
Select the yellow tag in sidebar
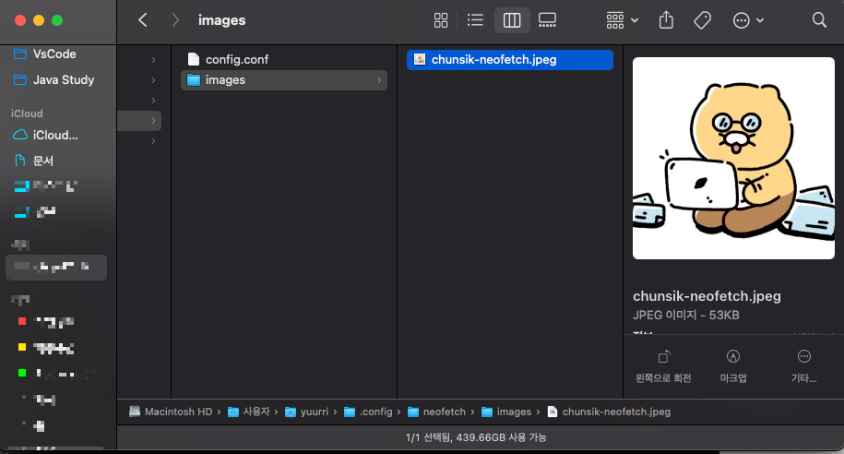point(22,347)
